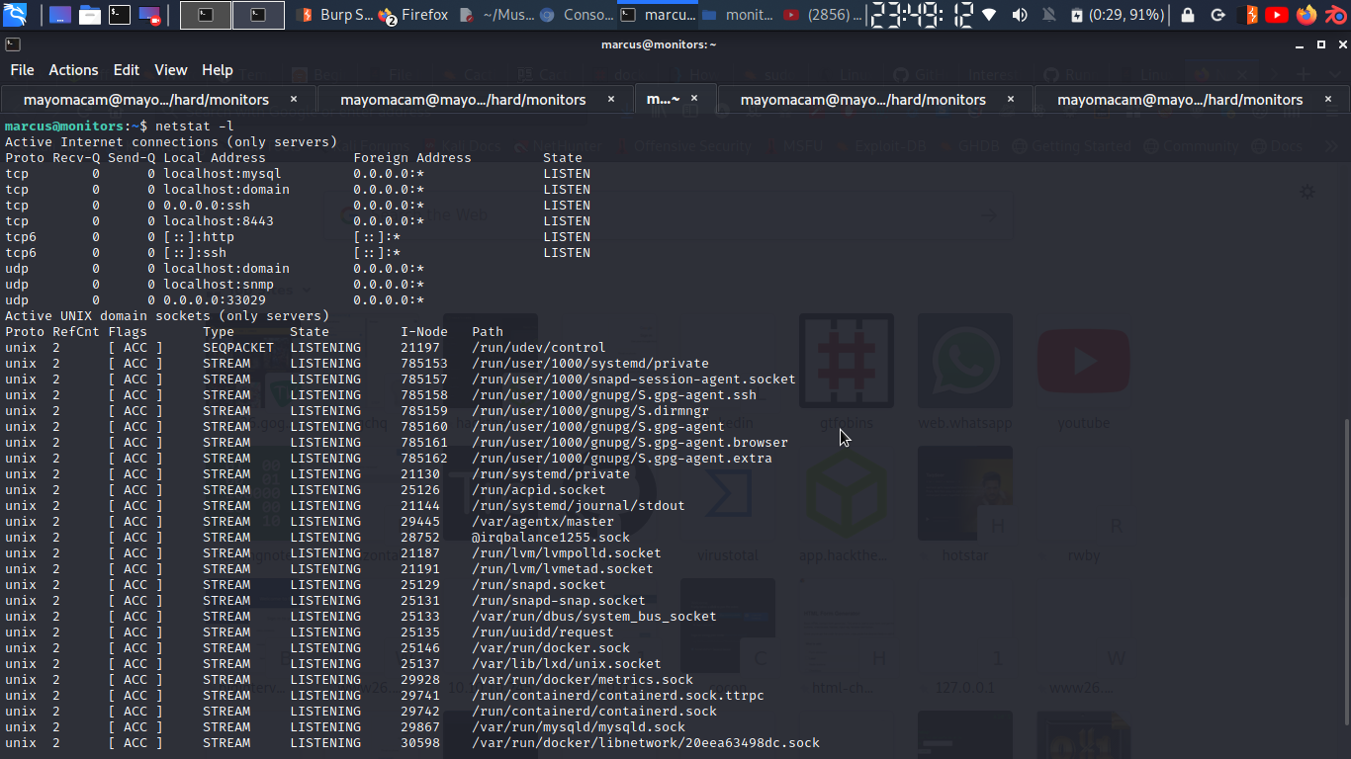Viewport: 1351px width, 759px height.
Task: Switch to the first mayomacam@mayo terminal tab
Action: [x=158, y=99]
